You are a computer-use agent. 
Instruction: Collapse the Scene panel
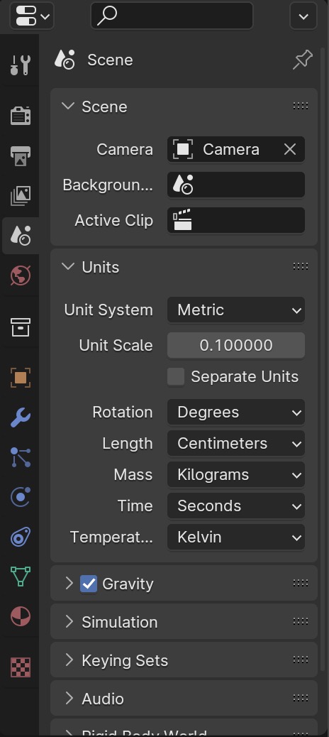69,107
